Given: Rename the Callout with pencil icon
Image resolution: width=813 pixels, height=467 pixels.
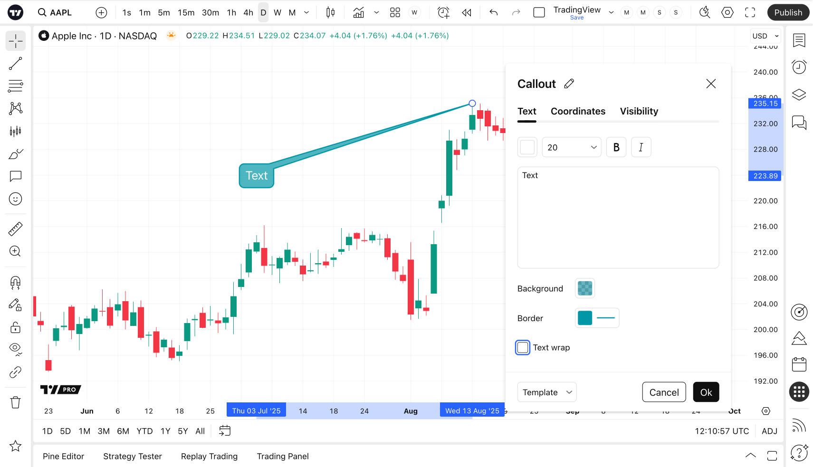Looking at the screenshot, I should (x=569, y=84).
